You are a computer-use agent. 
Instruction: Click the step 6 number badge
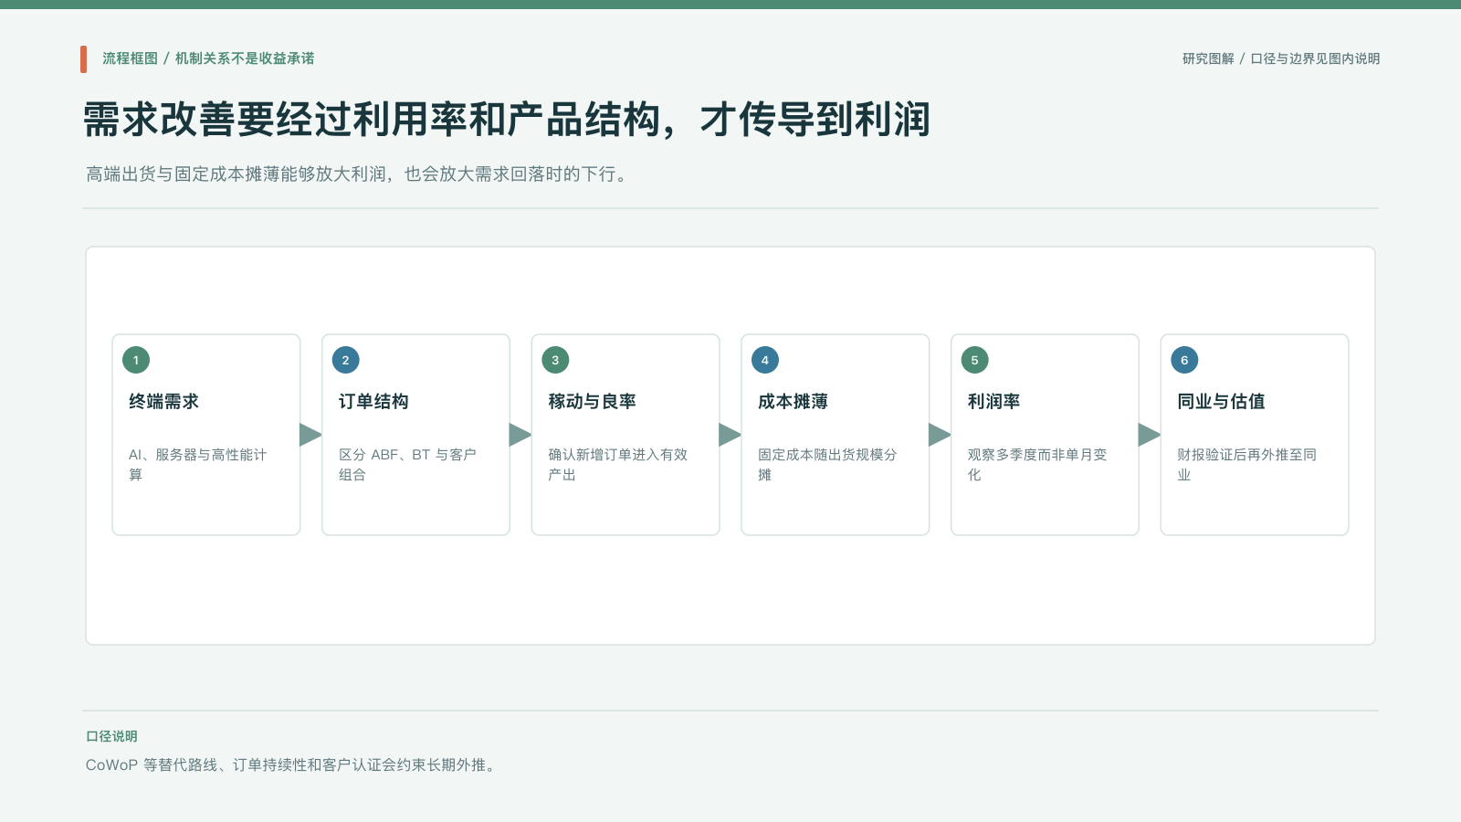pos(1184,360)
